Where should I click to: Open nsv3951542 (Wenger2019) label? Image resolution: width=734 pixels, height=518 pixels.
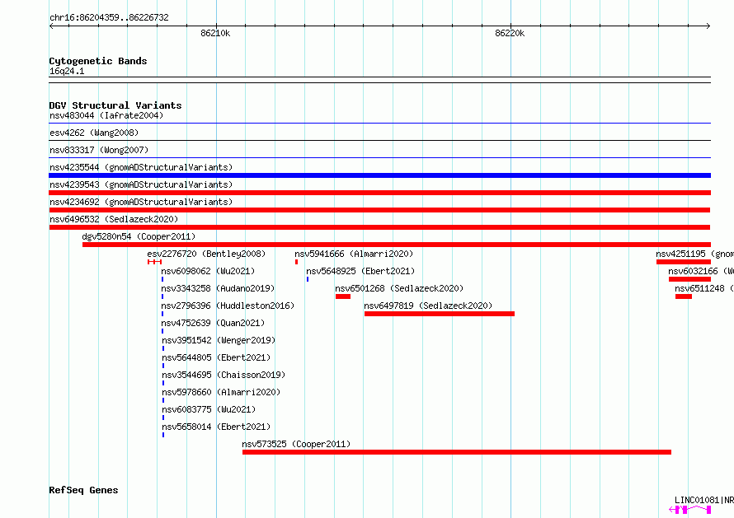(219, 340)
